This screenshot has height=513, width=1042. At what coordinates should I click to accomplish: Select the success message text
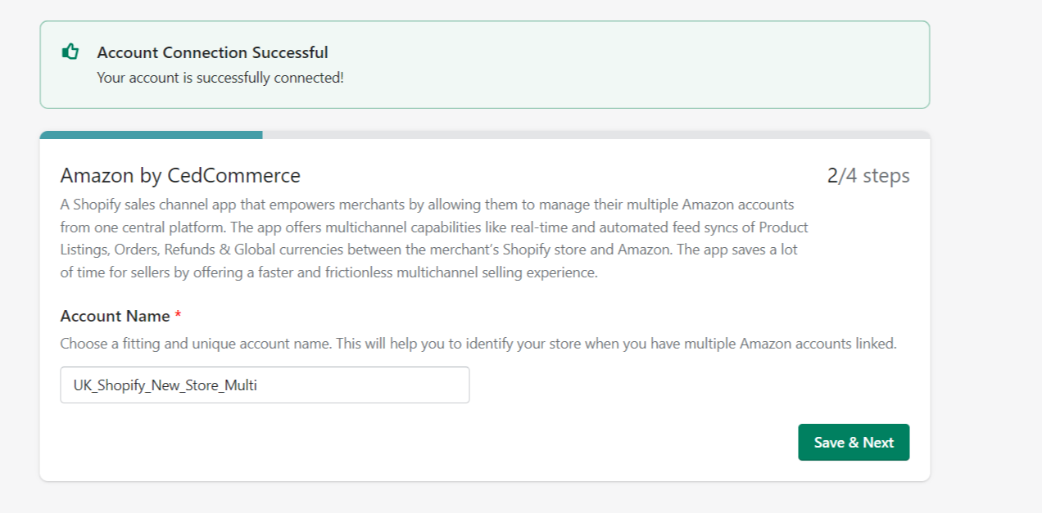221,78
